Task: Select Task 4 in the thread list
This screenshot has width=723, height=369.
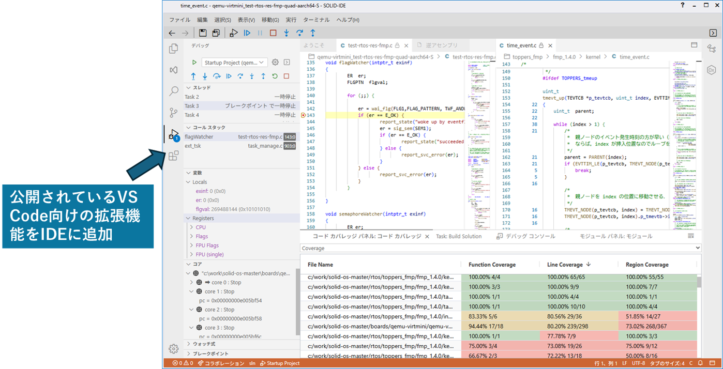Action: click(x=192, y=115)
